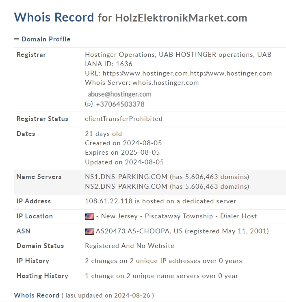This screenshot has height=302, width=286.
Task: Click the 2 changes on 2 unique IP addresses text
Action: 163,261
